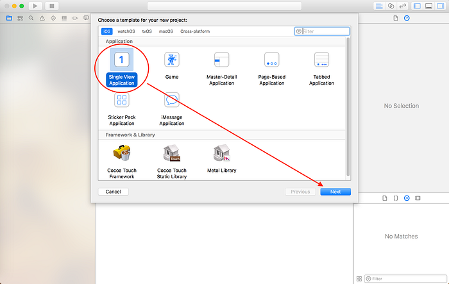
Task: Select the iOS platform tab
Action: coord(107,31)
